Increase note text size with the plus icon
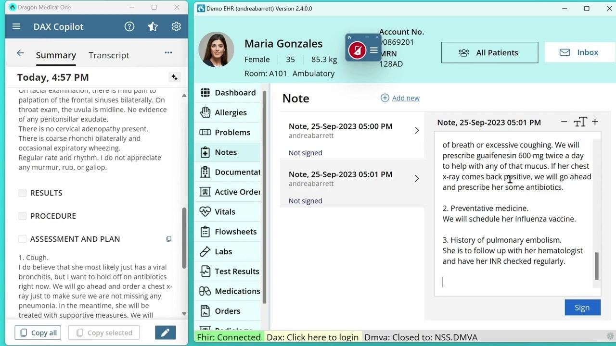Image resolution: width=616 pixels, height=346 pixels. pos(595,122)
